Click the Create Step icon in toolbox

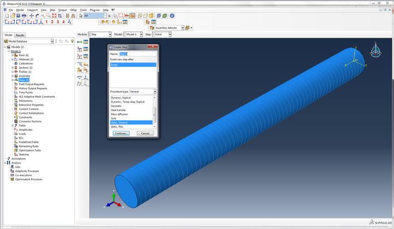tap(80, 42)
